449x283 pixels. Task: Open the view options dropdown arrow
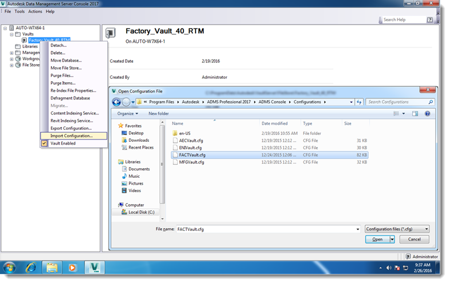tap(404, 114)
